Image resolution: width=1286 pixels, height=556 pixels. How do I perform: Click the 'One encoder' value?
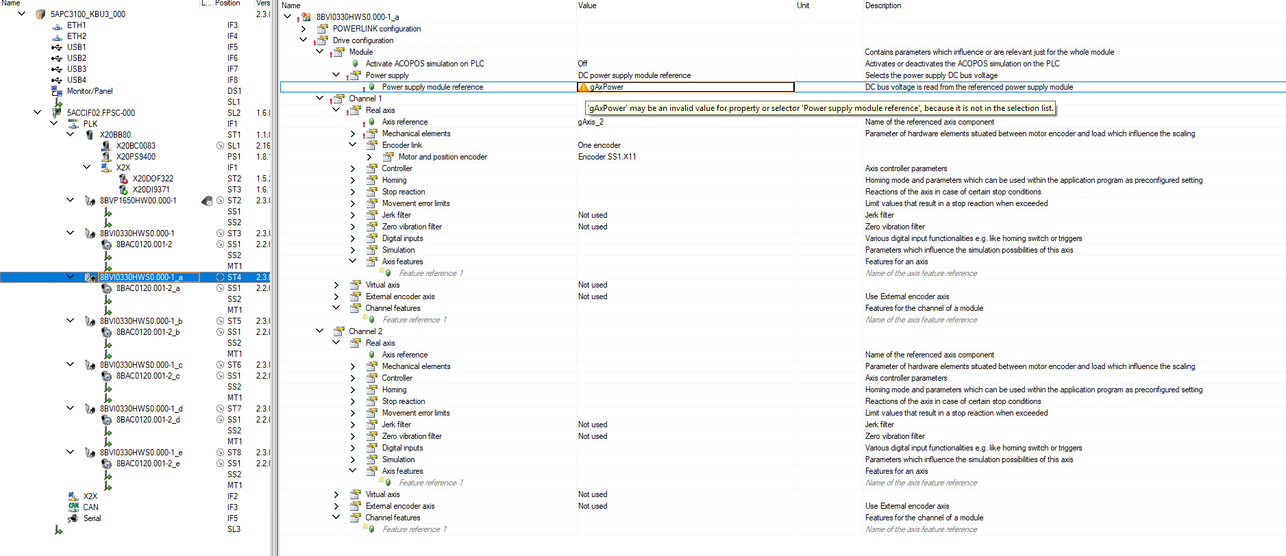click(599, 145)
